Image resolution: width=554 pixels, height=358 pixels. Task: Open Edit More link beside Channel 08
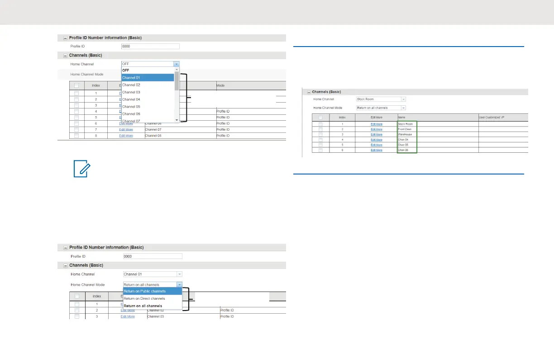click(x=126, y=136)
